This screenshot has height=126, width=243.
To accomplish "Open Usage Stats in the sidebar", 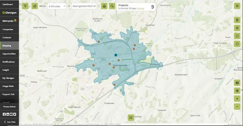I will (9, 86).
